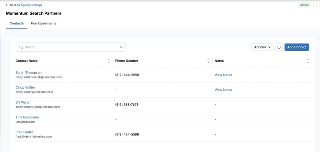
Task: Click the Contact Name column header
Action: pyautogui.click(x=27, y=61)
